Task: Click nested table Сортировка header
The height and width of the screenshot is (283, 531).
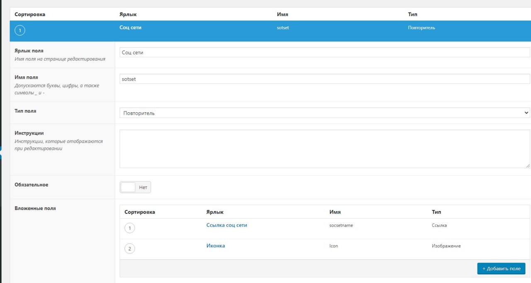Action: click(140, 212)
